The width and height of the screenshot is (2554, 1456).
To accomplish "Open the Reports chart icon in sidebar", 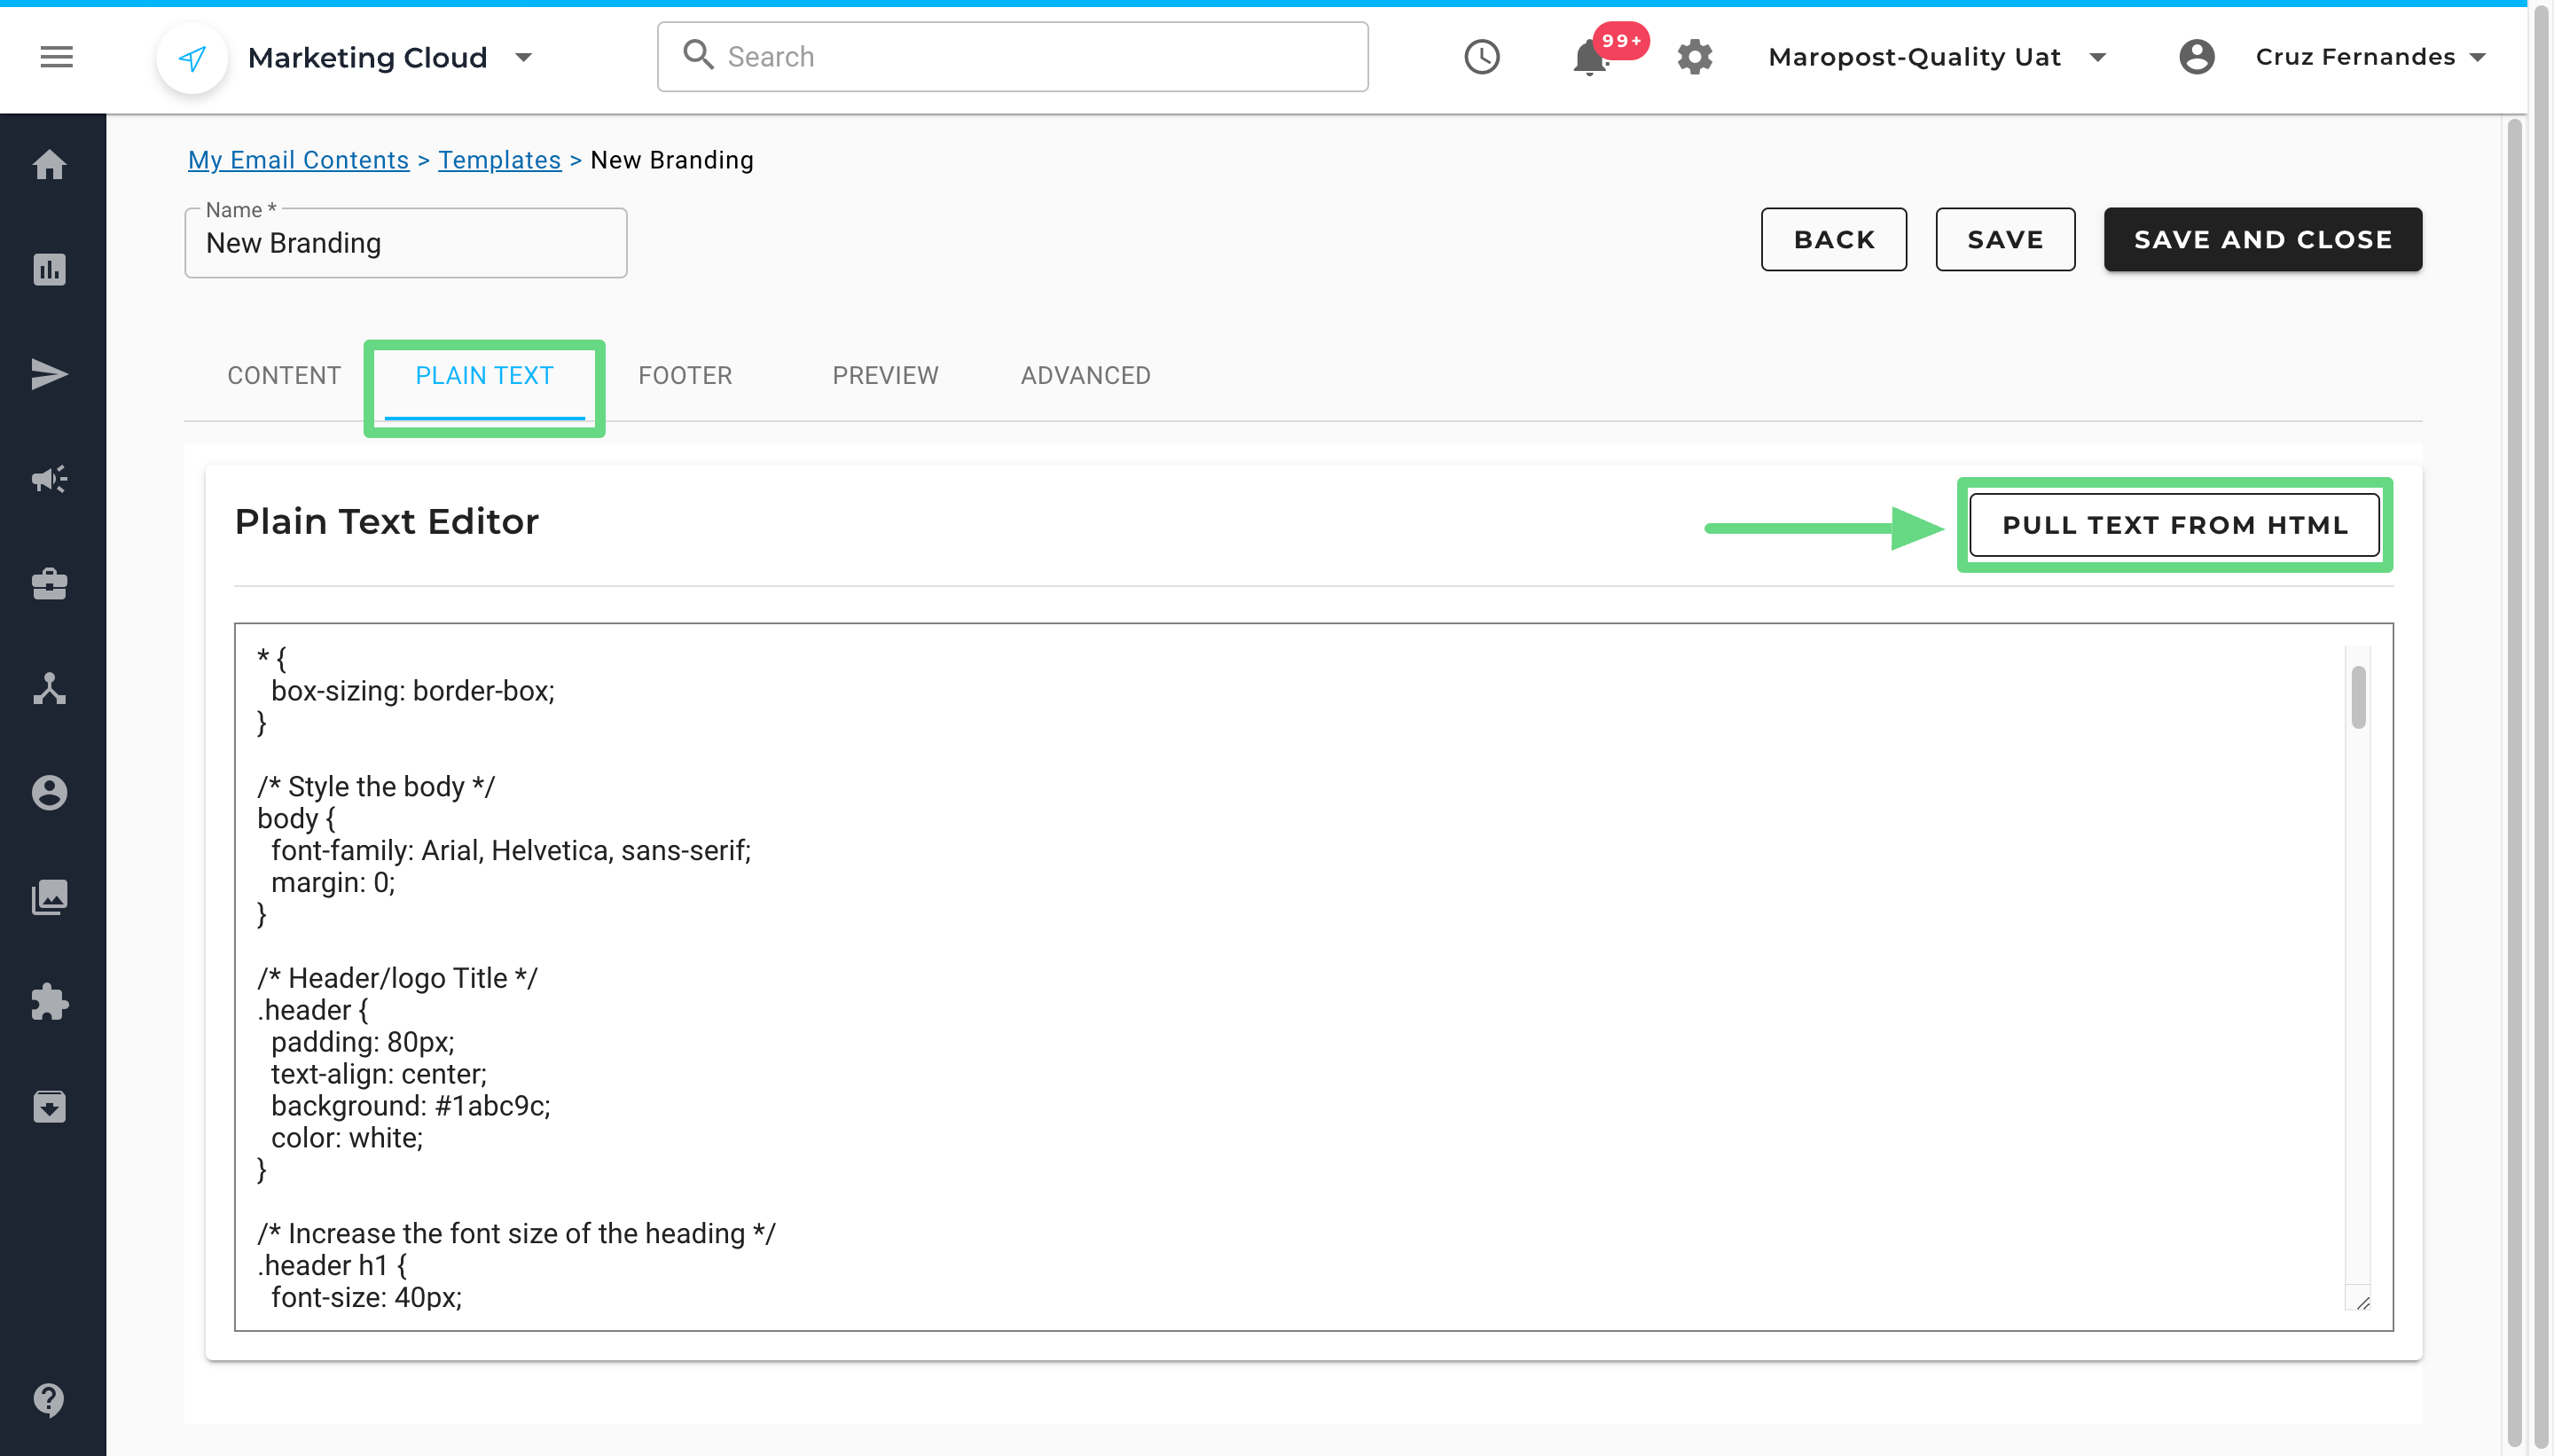I will point(49,269).
